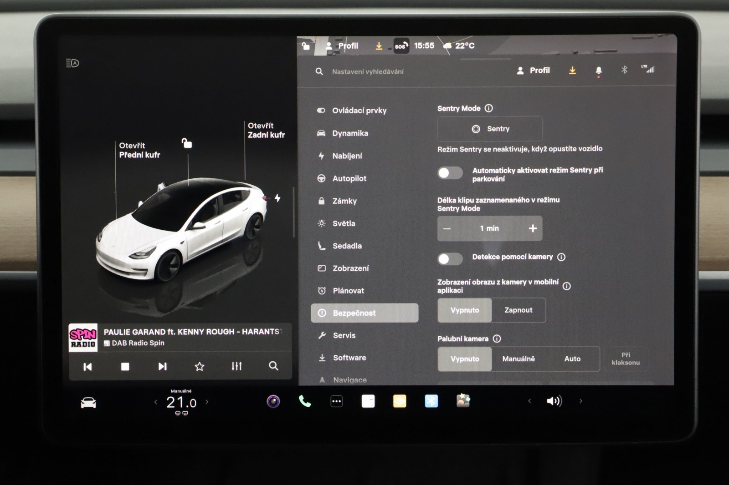The width and height of the screenshot is (729, 485).
Task: Increase Sentry clip length with plus
Action: pyautogui.click(x=533, y=228)
